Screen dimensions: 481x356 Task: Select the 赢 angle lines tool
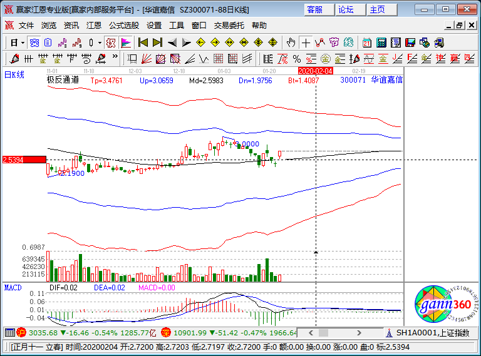455,59
